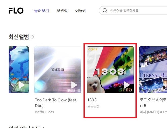The width and height of the screenshot is (167, 128).
Task: Play the 1303 album
Action: point(127,85)
